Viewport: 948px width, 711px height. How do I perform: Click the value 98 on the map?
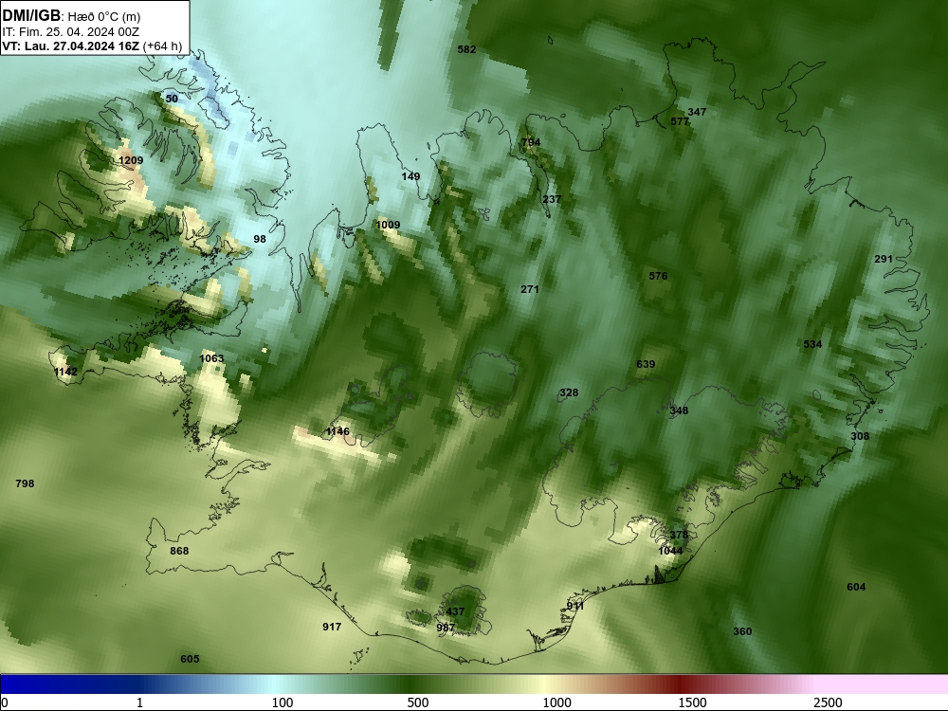pyautogui.click(x=260, y=240)
